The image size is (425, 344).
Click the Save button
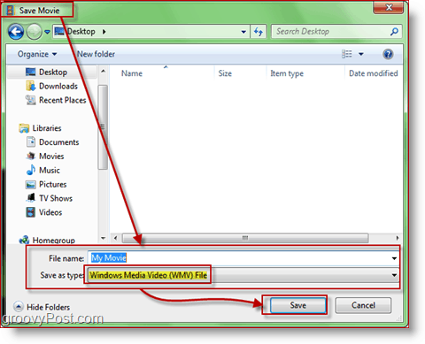pyautogui.click(x=298, y=305)
